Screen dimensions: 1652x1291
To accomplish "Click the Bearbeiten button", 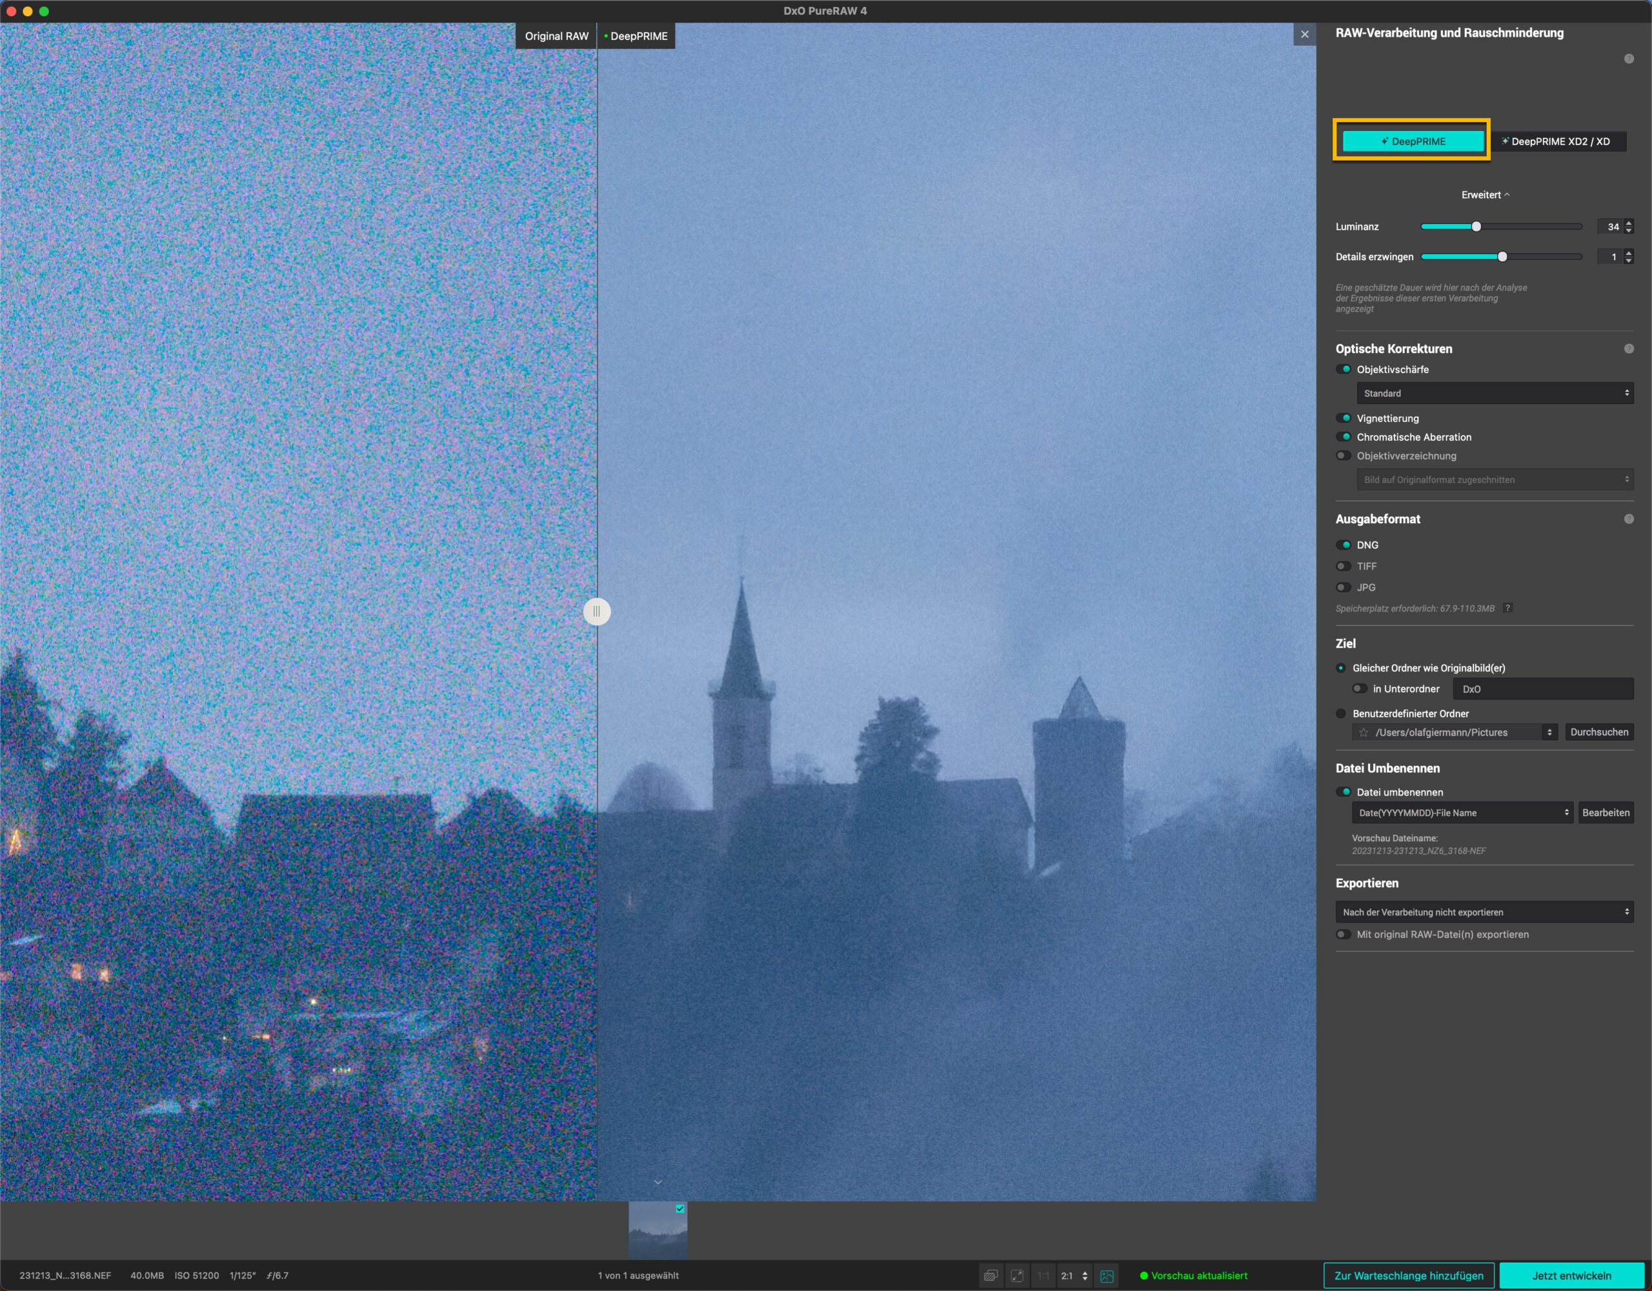I will click(1606, 813).
